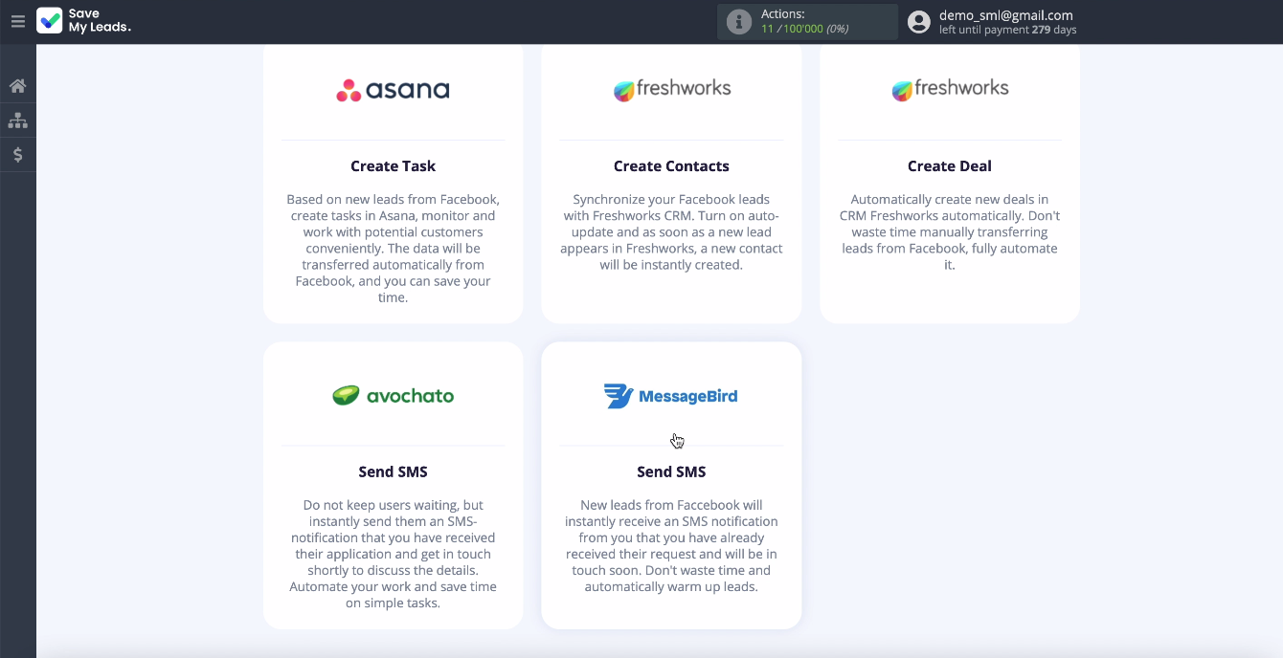Click the 'left until payment 279 days' text
1283x658 pixels.
click(x=1008, y=31)
